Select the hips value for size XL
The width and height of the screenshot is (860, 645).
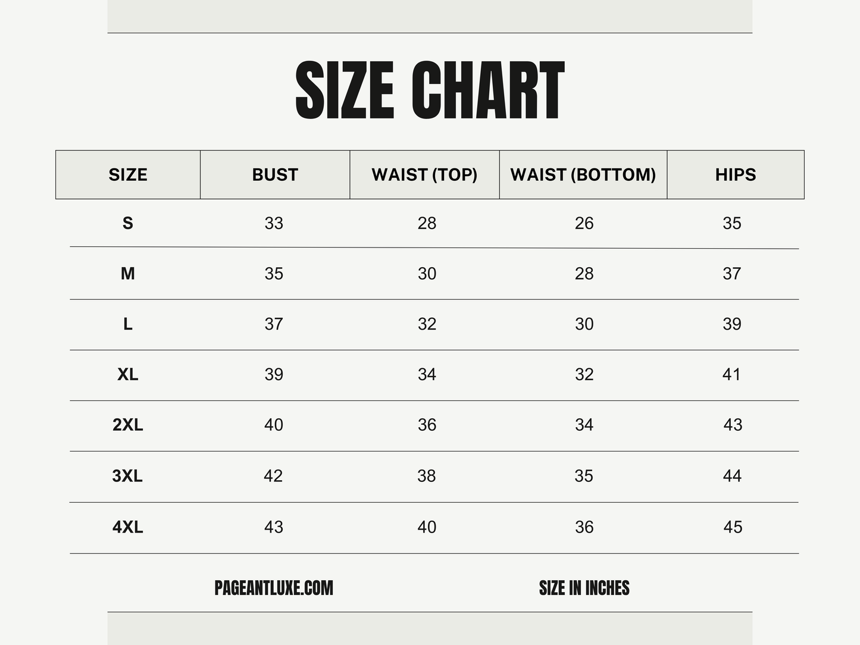point(731,374)
